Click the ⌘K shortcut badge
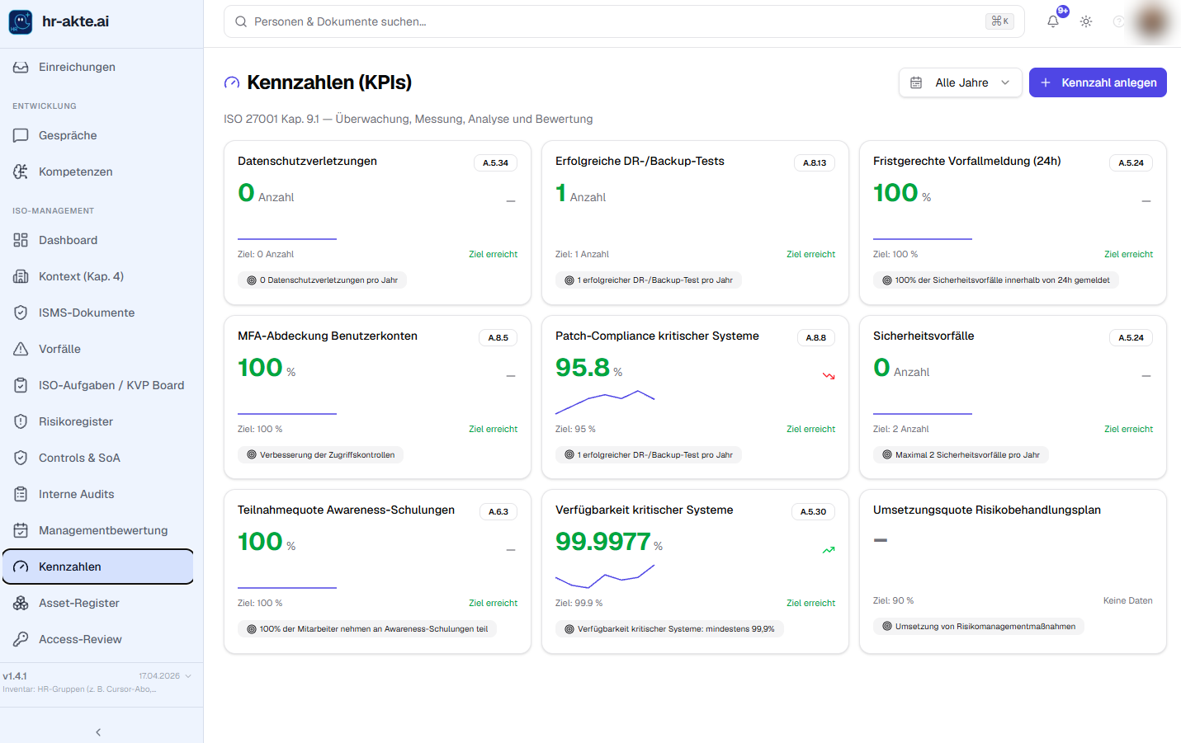This screenshot has height=743, width=1181. pos(999,21)
